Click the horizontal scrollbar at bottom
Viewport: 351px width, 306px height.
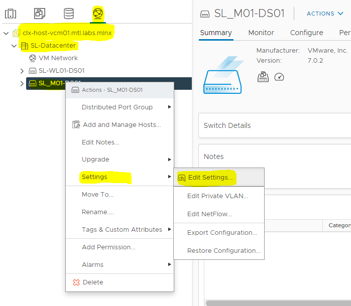point(278,303)
